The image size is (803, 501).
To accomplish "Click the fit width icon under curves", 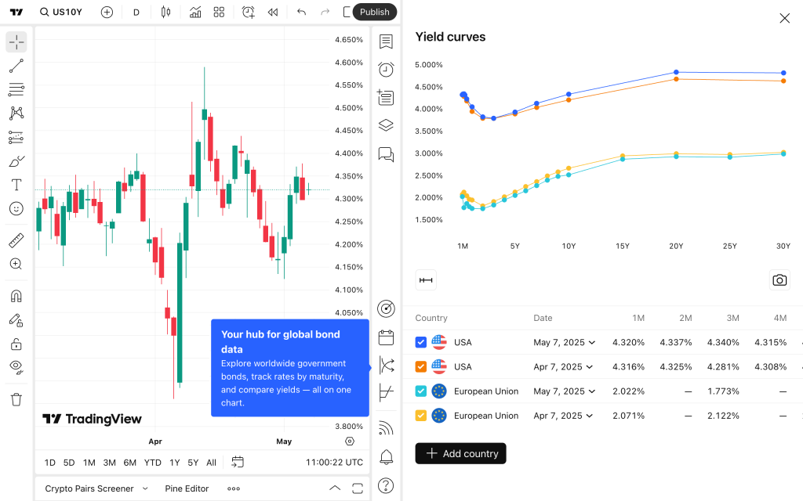I will (426, 280).
